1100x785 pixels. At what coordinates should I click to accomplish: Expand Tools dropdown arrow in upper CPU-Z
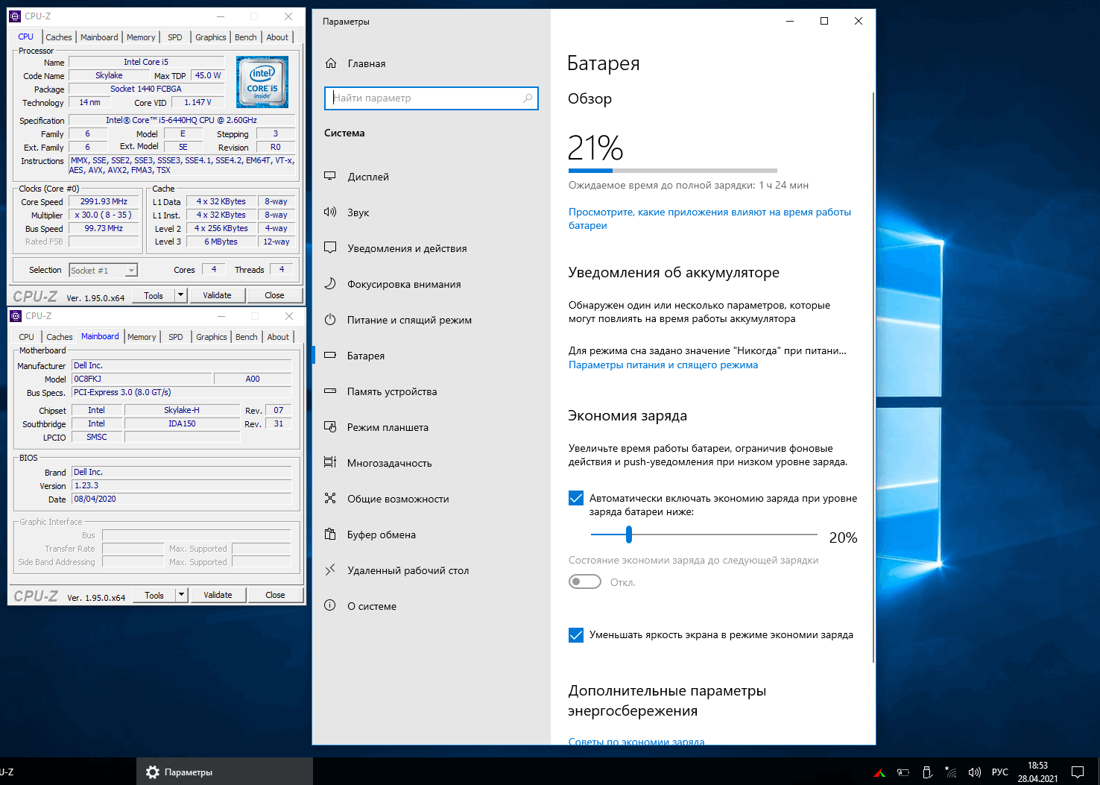tap(180, 295)
